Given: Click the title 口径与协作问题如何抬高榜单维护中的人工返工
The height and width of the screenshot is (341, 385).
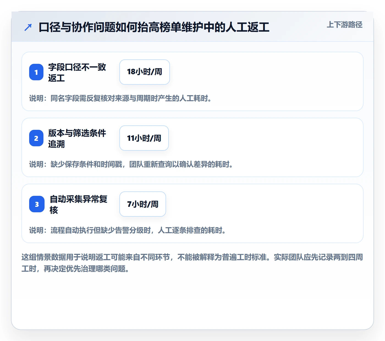Looking at the screenshot, I should coord(154,27).
